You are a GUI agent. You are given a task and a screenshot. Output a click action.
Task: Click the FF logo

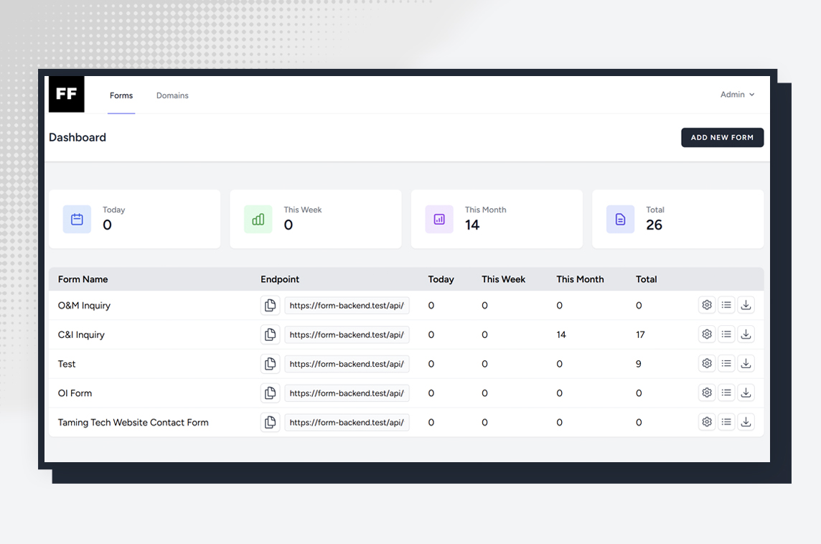67,95
